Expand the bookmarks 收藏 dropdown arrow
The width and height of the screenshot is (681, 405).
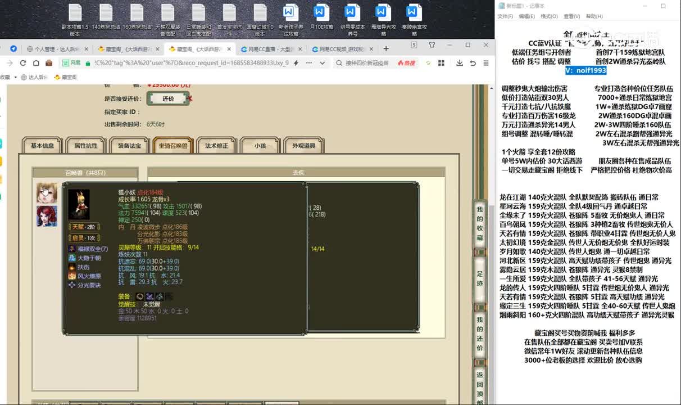[x=15, y=77]
